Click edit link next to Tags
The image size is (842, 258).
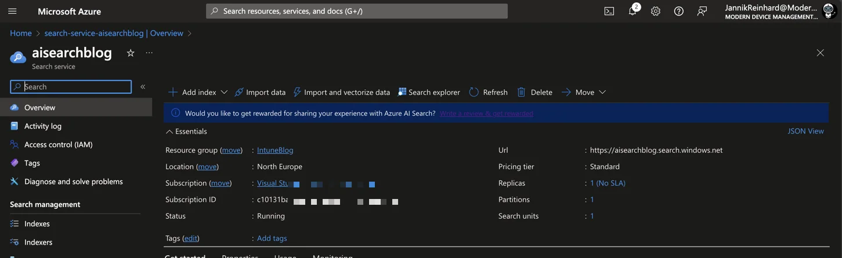[x=190, y=238]
